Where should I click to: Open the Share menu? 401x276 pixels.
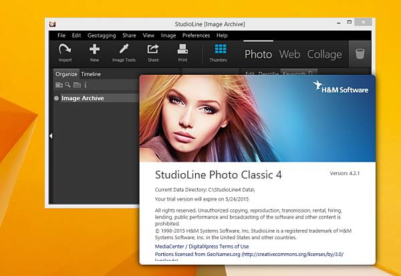(129, 35)
